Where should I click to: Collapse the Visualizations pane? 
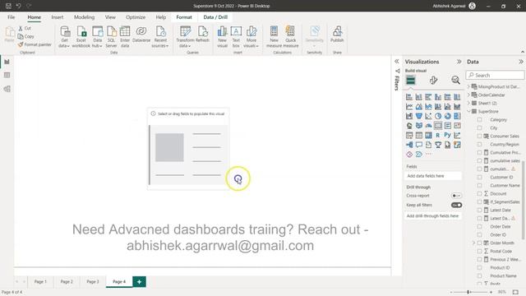[x=459, y=62]
